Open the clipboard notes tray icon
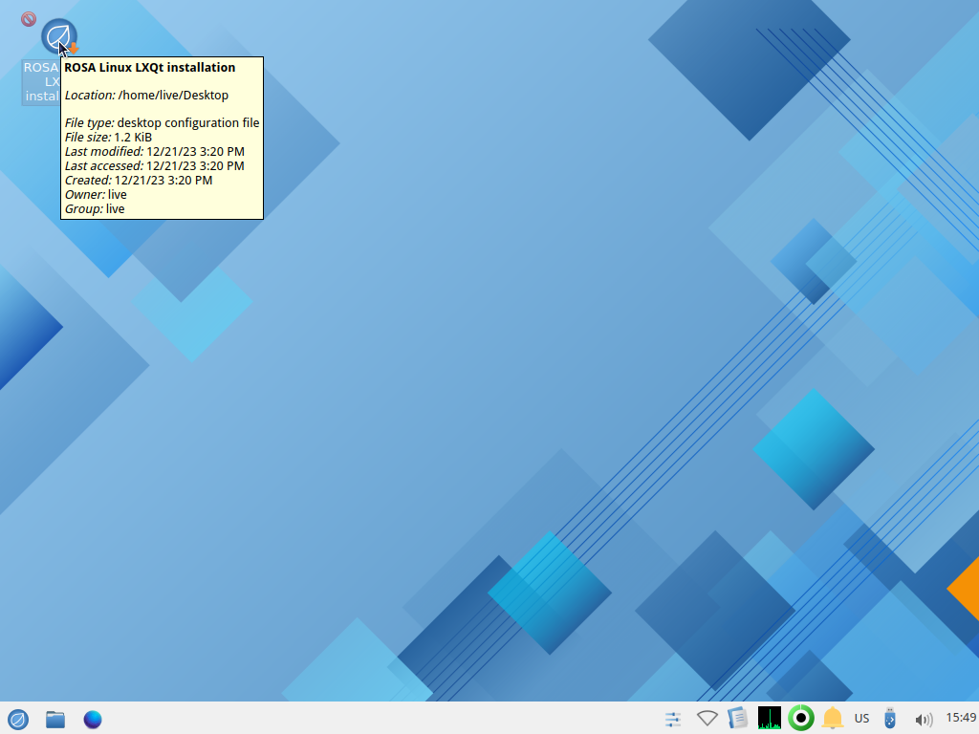 [737, 719]
